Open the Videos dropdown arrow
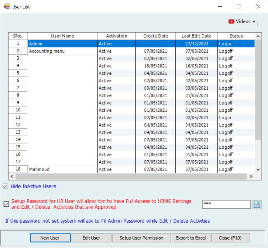The height and width of the screenshot is (248, 268). pyautogui.click(x=254, y=22)
